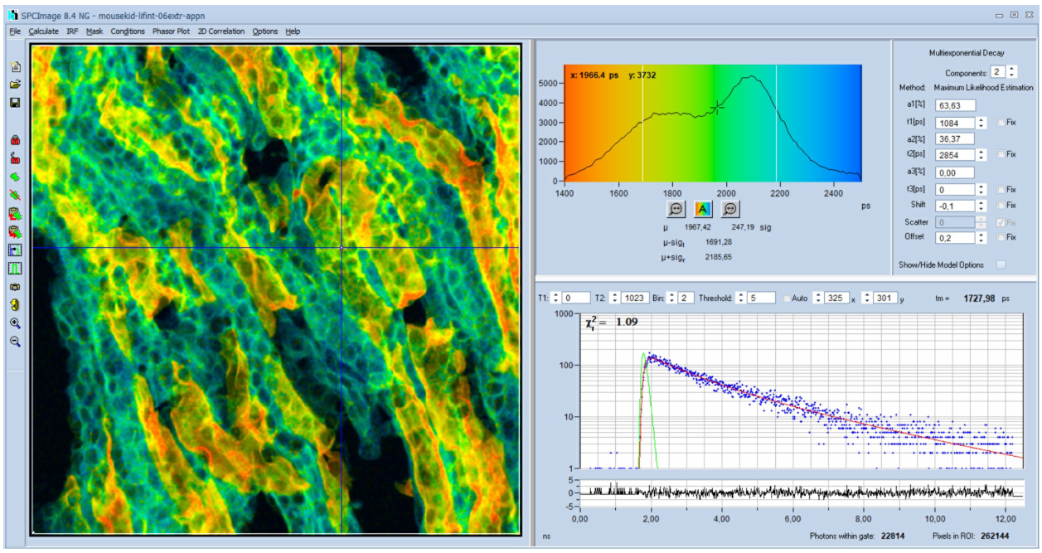This screenshot has width=1042, height=553.
Task: Open the Conditions menu
Action: point(128,32)
